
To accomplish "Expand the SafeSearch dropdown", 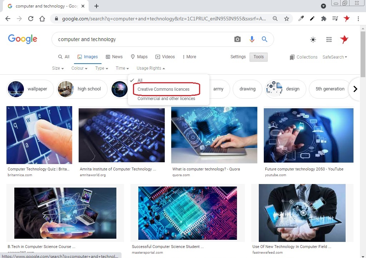I will tap(335, 57).
